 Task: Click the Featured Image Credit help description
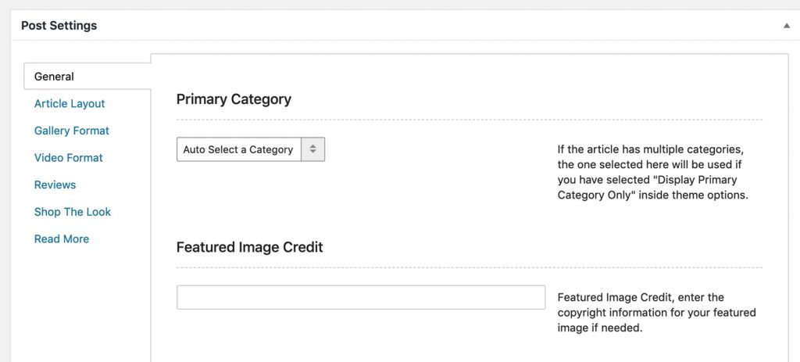click(656, 313)
